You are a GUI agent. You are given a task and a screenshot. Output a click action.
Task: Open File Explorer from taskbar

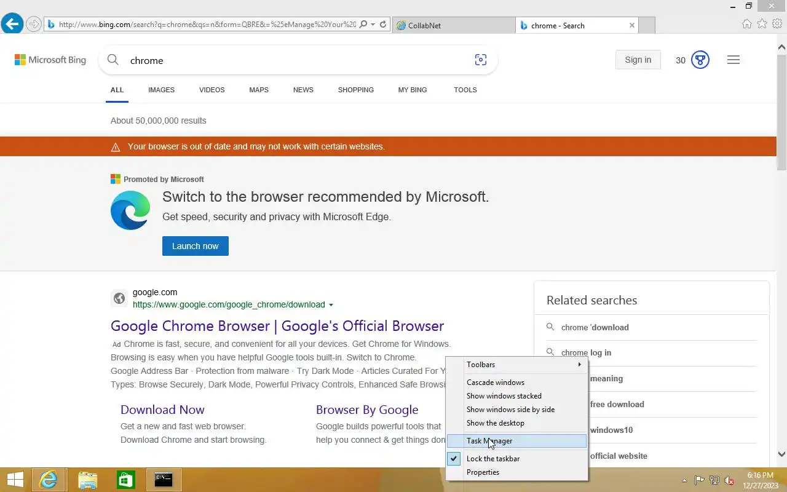pos(88,480)
